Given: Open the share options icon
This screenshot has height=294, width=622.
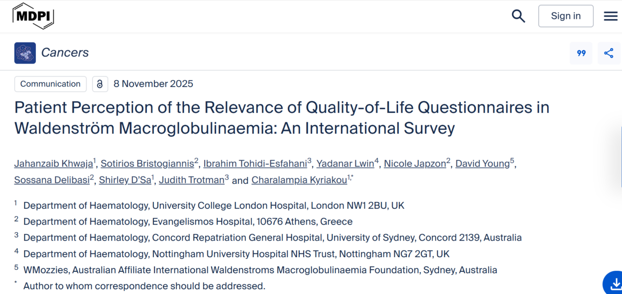Looking at the screenshot, I should (x=609, y=53).
